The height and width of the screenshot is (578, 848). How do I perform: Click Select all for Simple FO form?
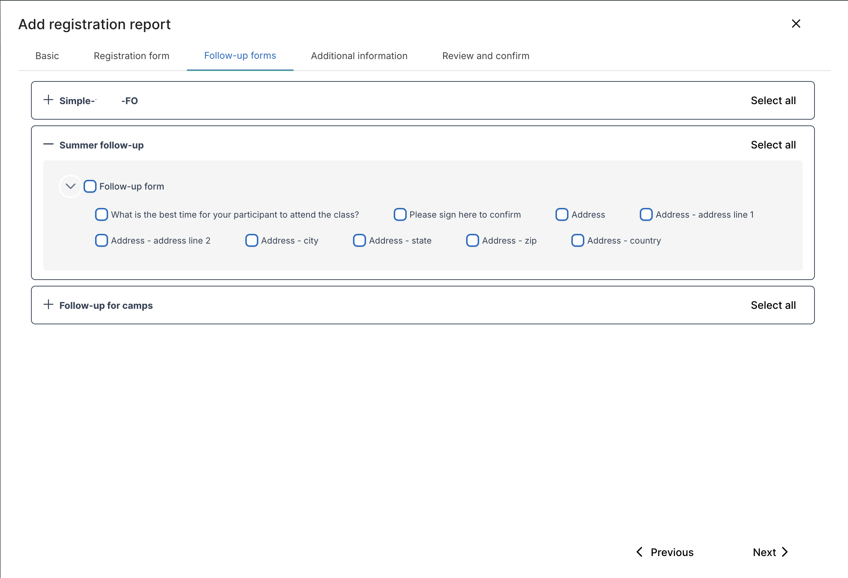773,100
